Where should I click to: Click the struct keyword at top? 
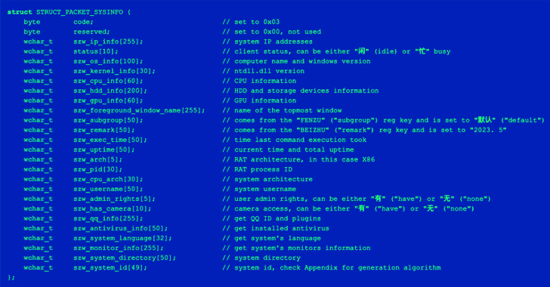[20, 12]
